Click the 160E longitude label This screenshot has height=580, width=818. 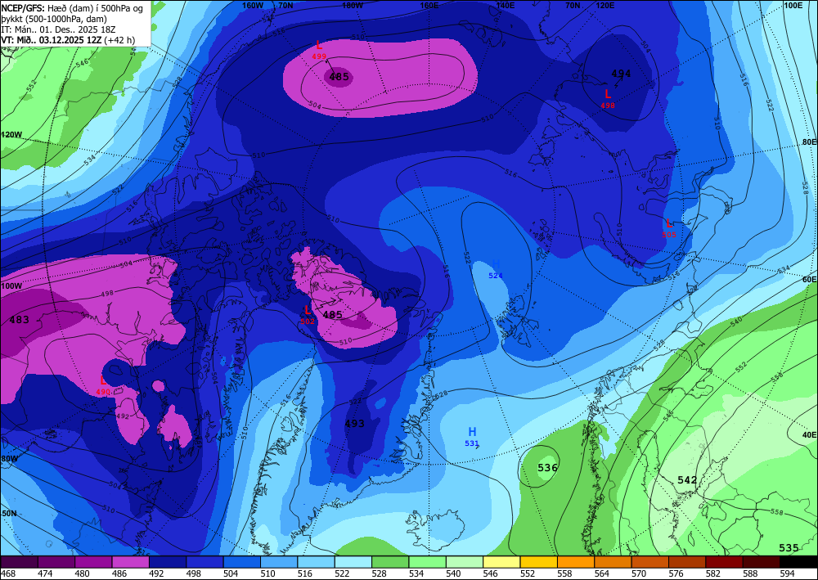[x=429, y=5]
